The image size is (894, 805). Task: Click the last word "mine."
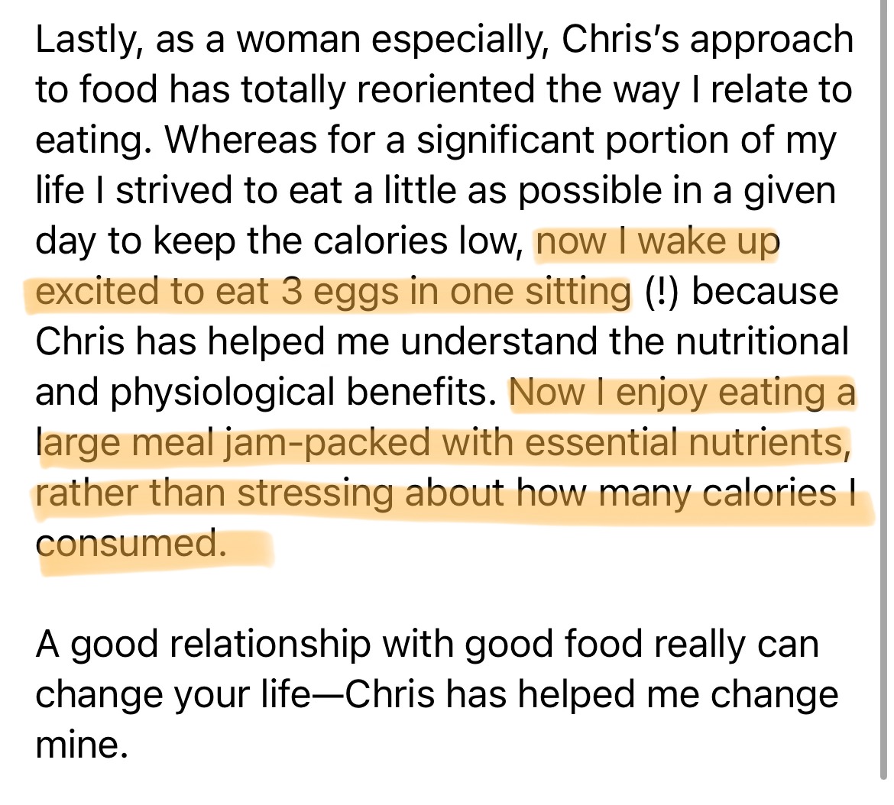[82, 744]
